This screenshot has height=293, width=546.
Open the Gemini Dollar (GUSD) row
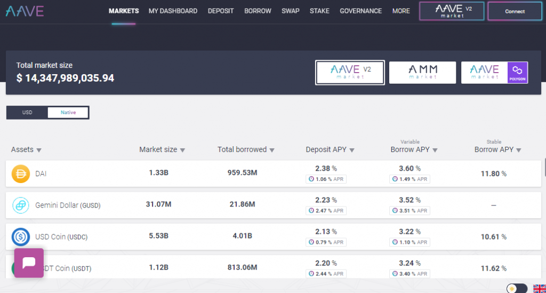274,205
